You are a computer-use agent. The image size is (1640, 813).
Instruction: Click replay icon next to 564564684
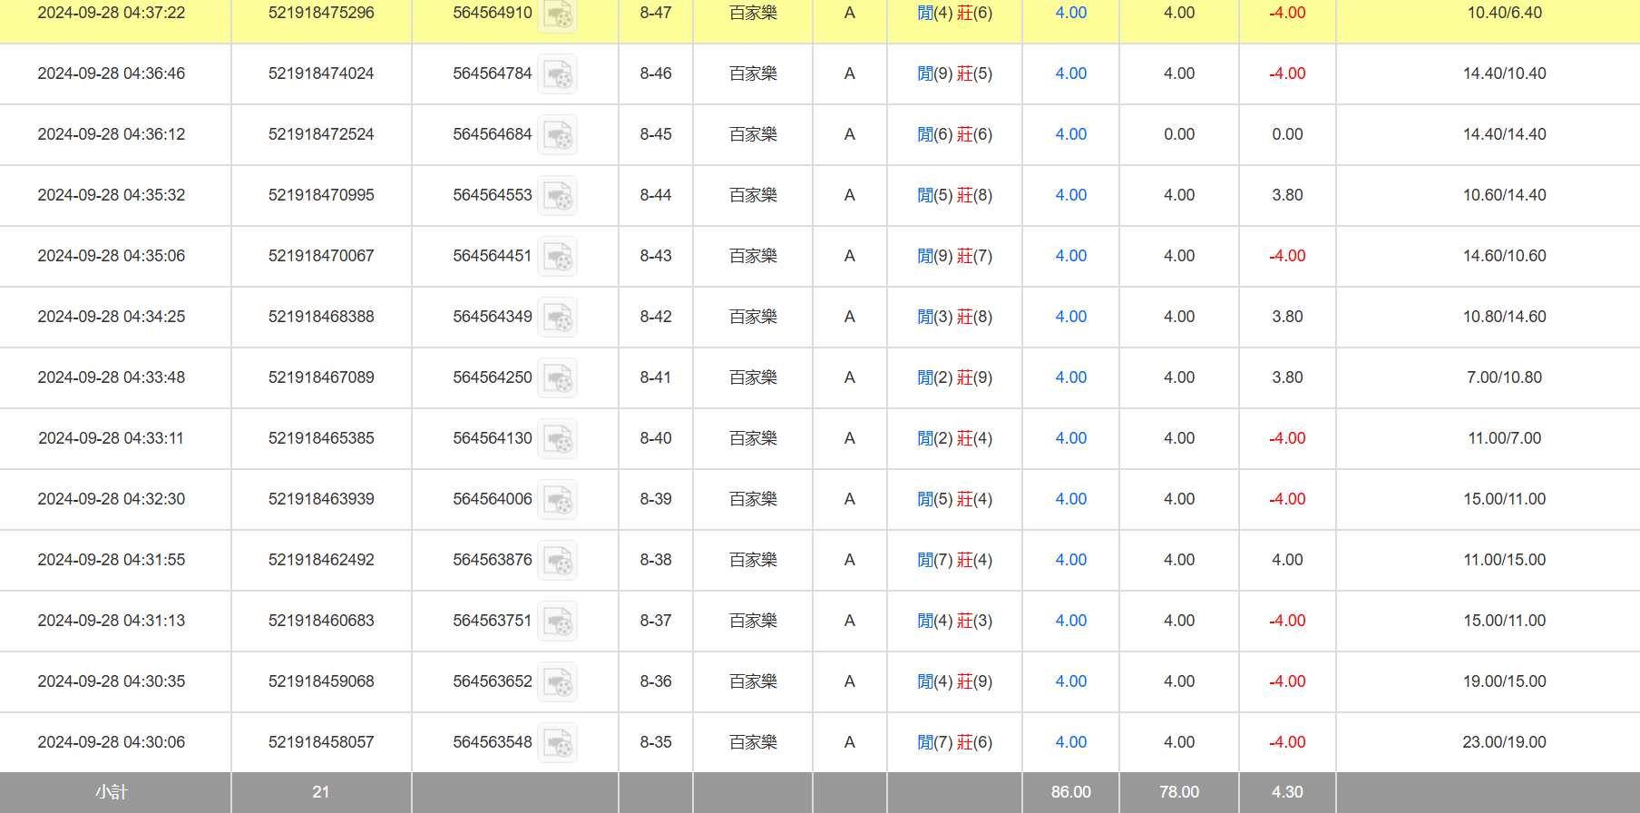557,135
